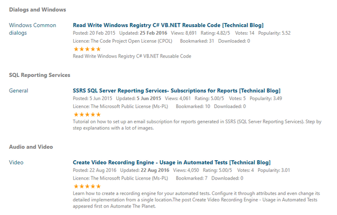Click the Updated 5 Jun 2015 date
The width and height of the screenshot is (337, 215).
(x=138, y=99)
